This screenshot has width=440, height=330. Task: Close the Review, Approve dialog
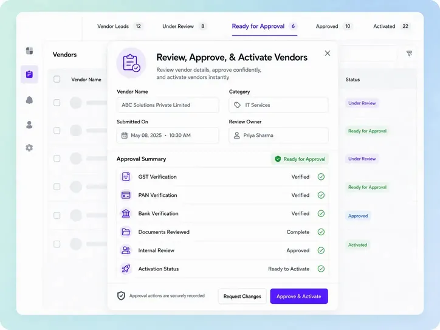click(328, 53)
